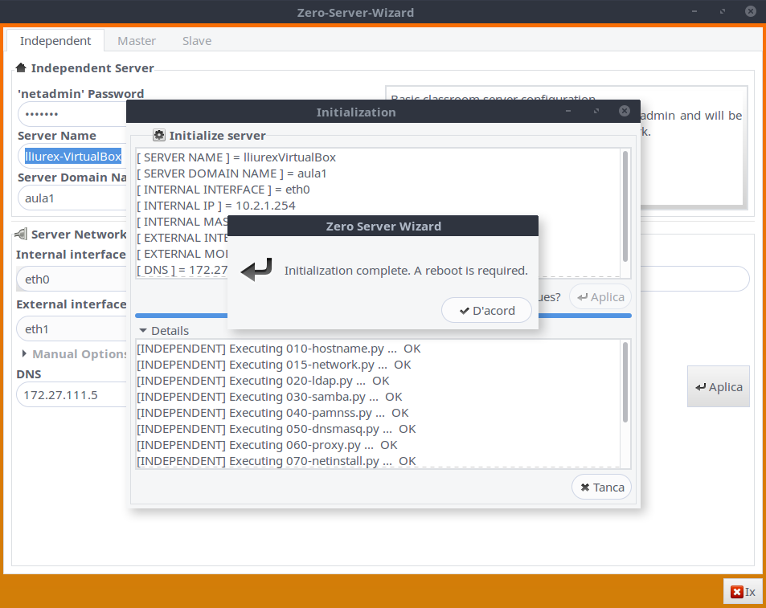
Task: Collapse the Details expander
Action: pyautogui.click(x=164, y=330)
